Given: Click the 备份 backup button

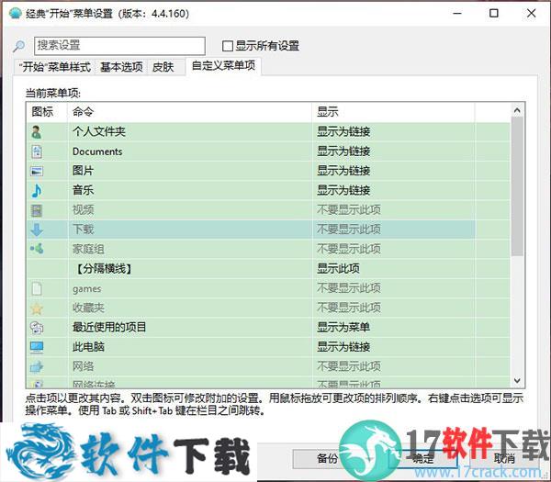Looking at the screenshot, I should coord(327,458).
